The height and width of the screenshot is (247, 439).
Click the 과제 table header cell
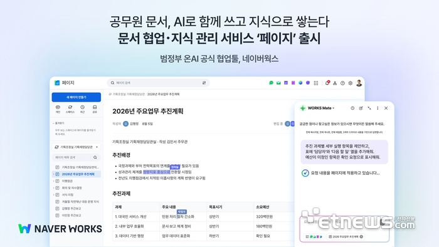[136, 207]
